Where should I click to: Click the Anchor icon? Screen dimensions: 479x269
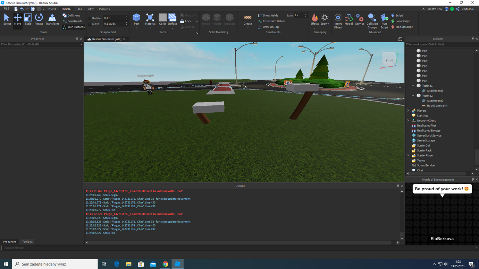point(182,26)
